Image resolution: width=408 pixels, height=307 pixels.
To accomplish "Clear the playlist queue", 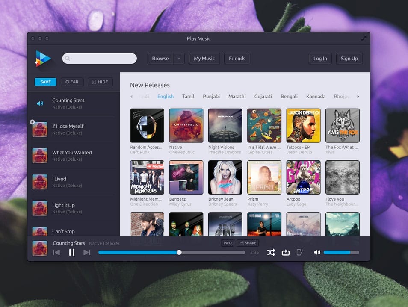I will (72, 82).
